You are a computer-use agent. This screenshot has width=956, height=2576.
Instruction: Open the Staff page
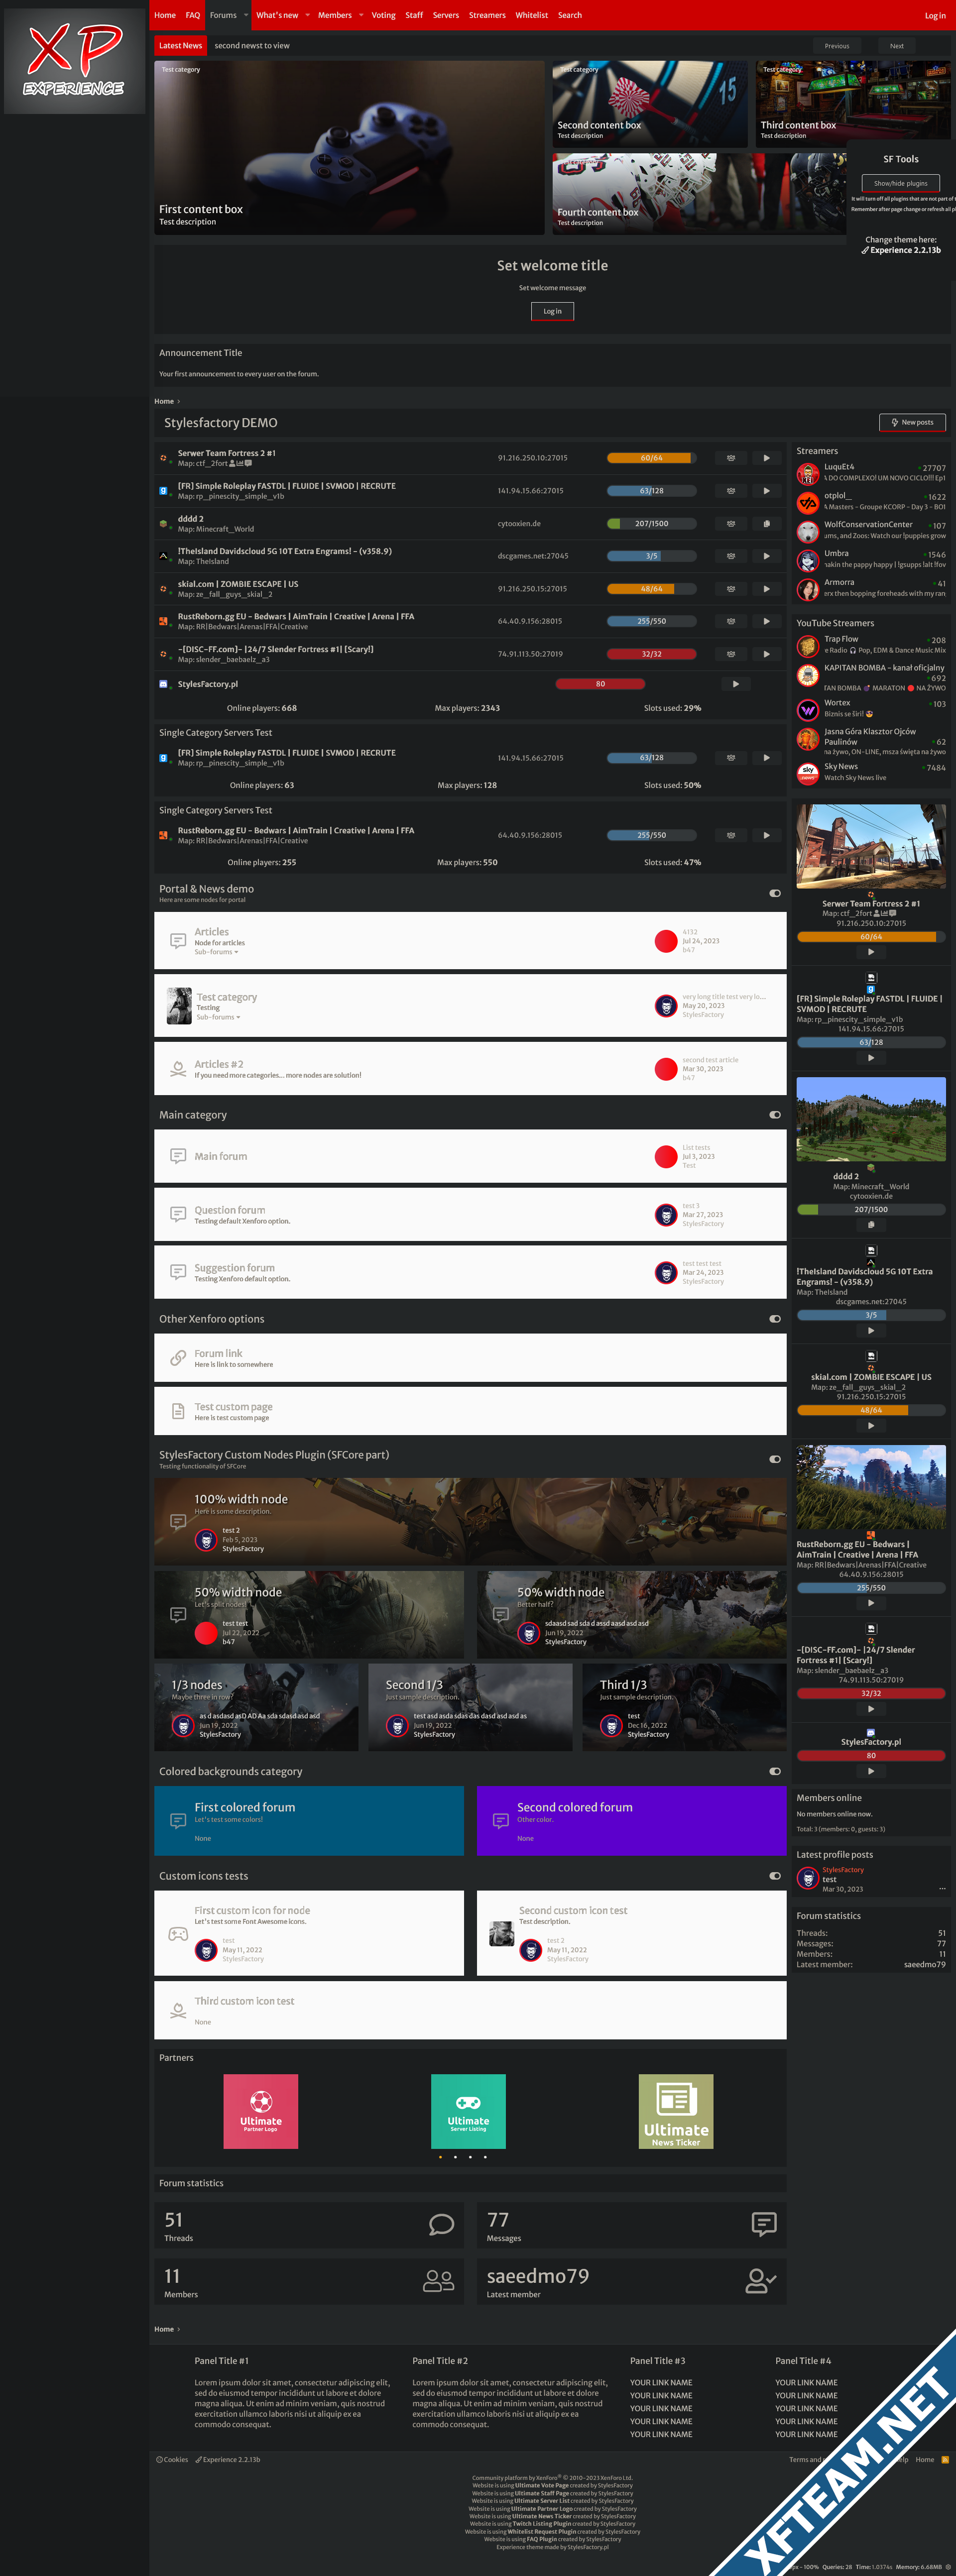click(x=414, y=15)
